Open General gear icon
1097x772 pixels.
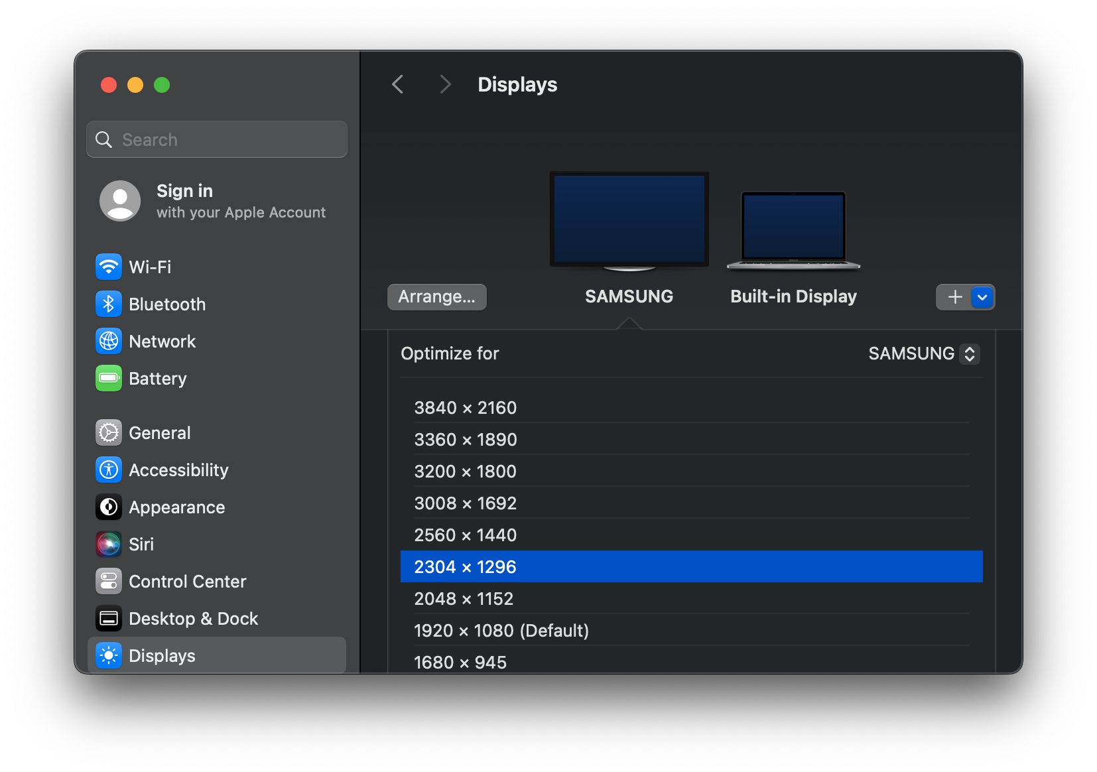[109, 432]
